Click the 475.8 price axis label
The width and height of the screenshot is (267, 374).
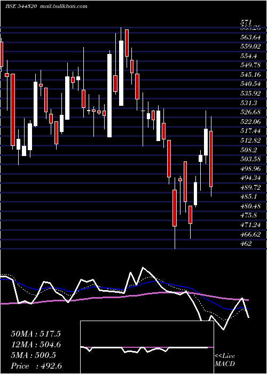coord(248,215)
